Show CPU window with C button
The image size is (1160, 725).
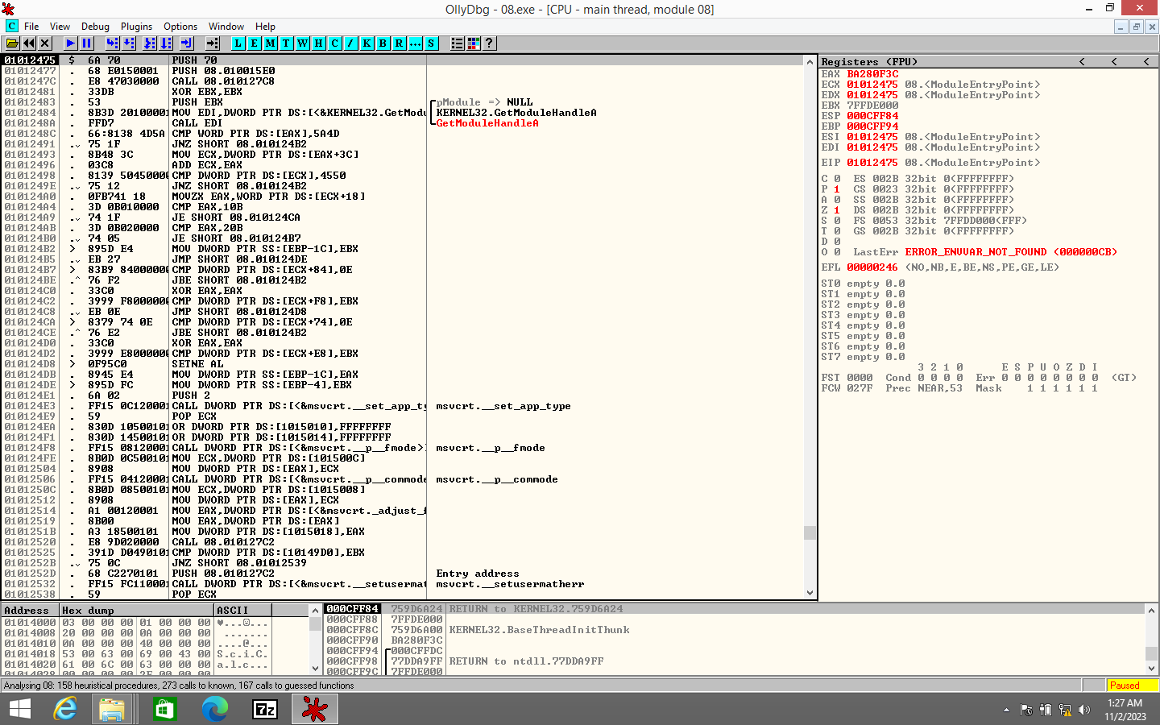coord(334,43)
